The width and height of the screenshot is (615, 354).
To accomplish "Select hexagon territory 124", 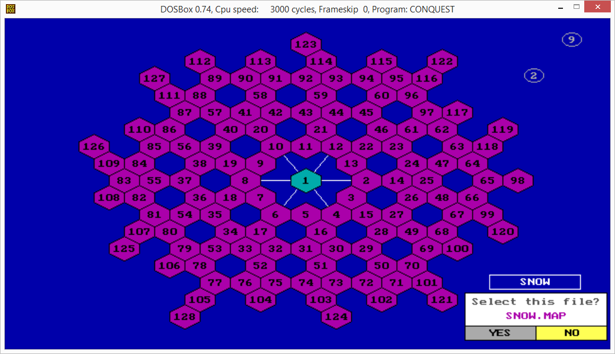I will tap(336, 317).
